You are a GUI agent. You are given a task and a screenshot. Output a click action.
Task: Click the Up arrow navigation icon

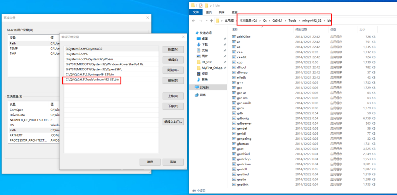[x=211, y=21]
